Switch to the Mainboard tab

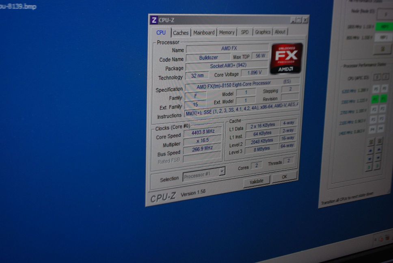point(204,32)
